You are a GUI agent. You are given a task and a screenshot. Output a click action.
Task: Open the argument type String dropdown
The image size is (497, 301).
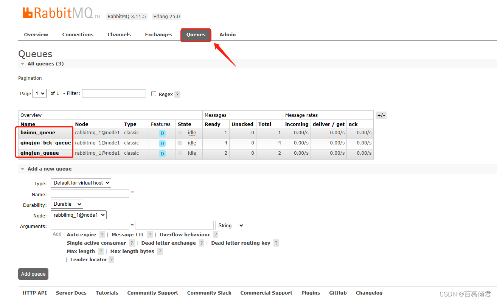(230, 226)
